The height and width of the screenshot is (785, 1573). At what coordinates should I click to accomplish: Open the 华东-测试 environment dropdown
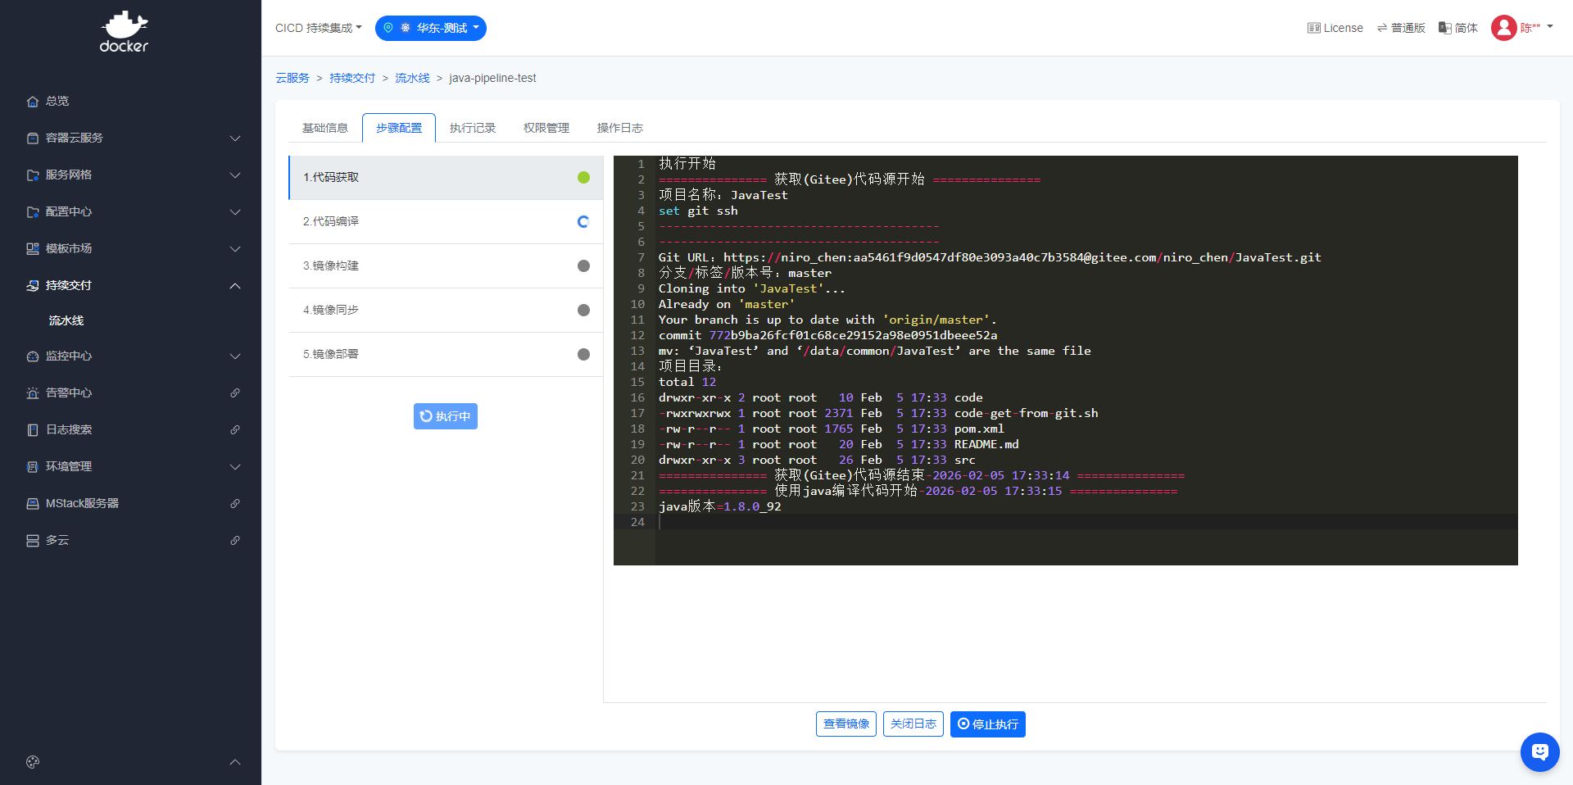[x=431, y=28]
